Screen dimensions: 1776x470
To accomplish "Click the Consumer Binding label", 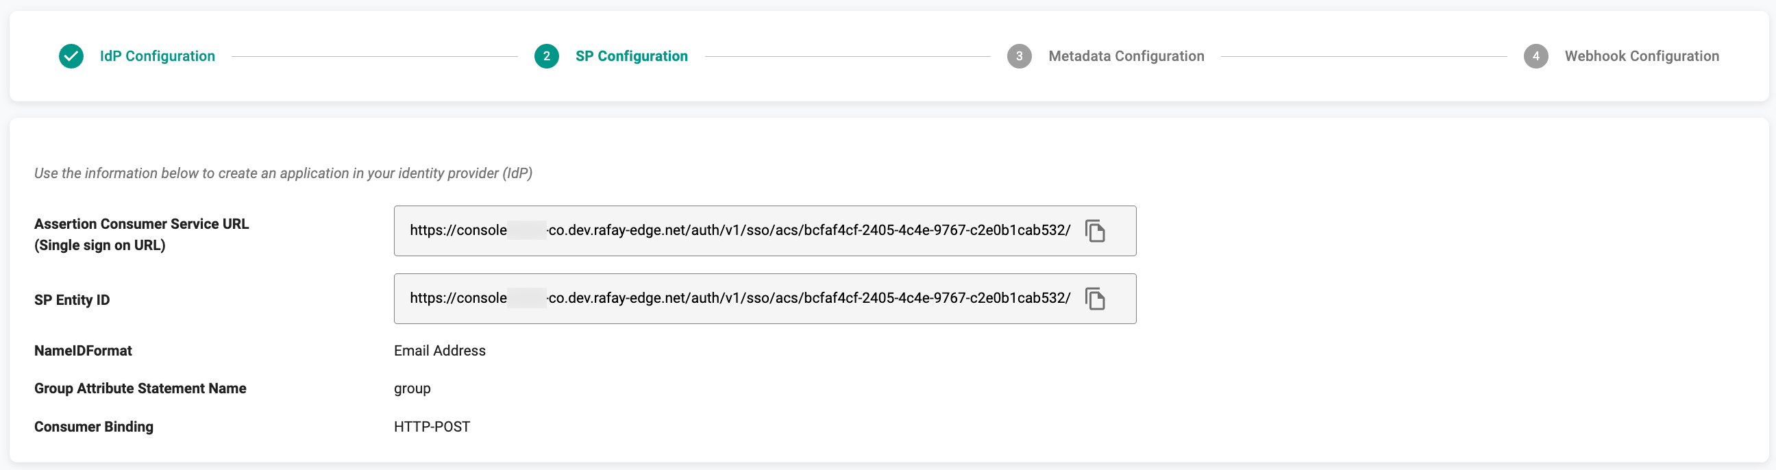I will pyautogui.click(x=94, y=428).
